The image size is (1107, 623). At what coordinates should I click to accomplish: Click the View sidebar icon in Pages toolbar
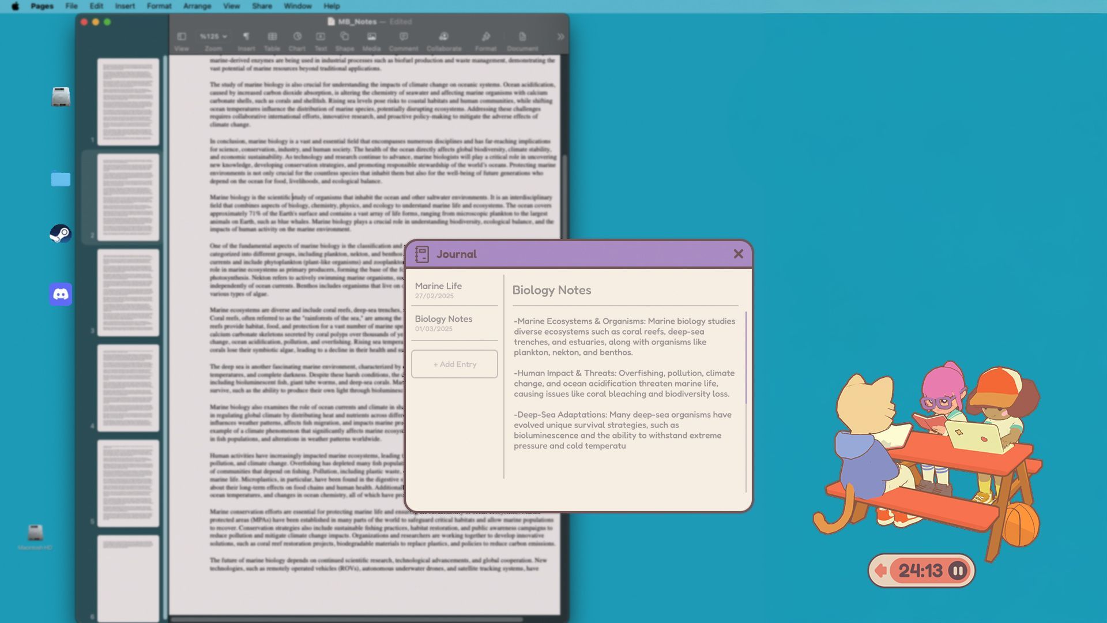pyautogui.click(x=182, y=36)
